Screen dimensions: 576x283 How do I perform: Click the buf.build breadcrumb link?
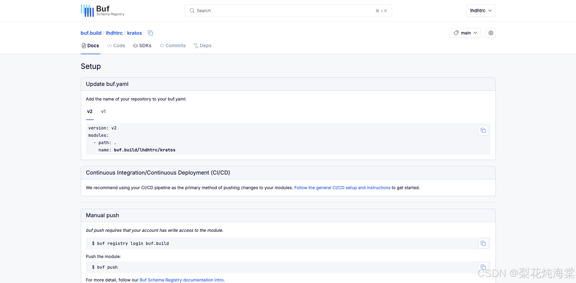pos(91,33)
